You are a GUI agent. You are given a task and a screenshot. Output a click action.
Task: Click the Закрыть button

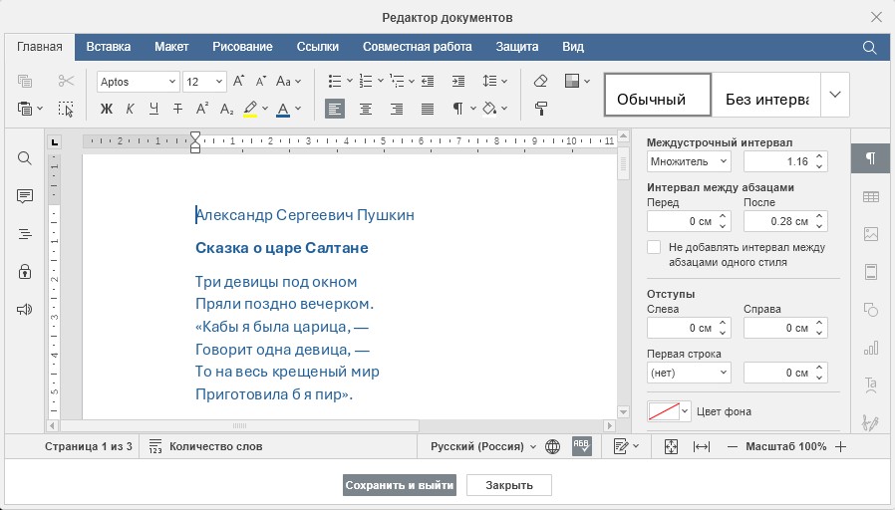pos(509,485)
